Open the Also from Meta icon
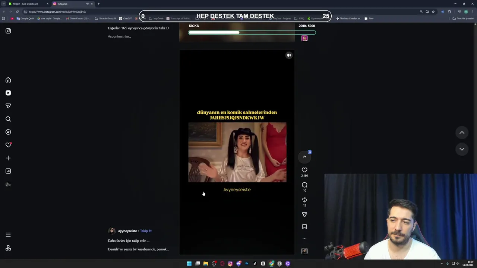477x268 pixels. 8,248
